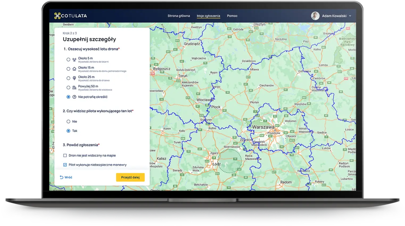This screenshot has width=405, height=226.
Task: Uncheck Pilot wykonuje niebezpieczne manewry
Action: [65, 165]
